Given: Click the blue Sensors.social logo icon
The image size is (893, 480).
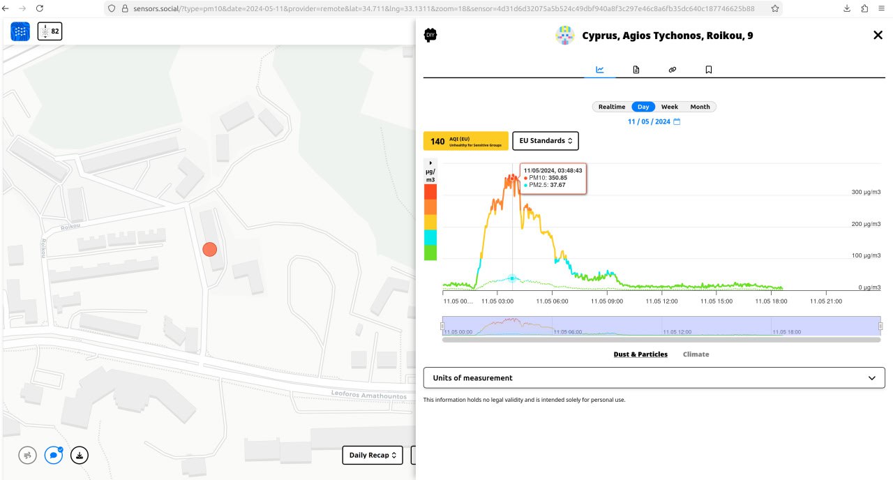Looking at the screenshot, I should (20, 31).
